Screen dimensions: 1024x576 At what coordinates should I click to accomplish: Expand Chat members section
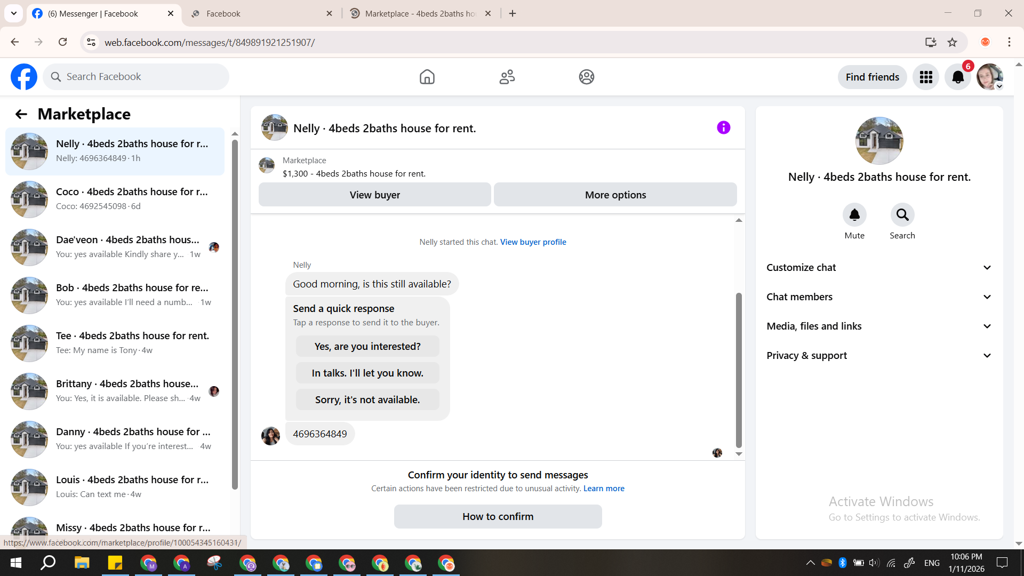click(x=879, y=297)
